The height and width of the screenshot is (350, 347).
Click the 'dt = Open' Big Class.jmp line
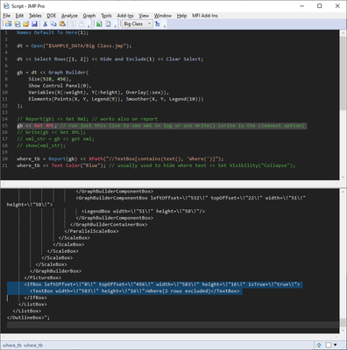pyautogui.click(x=74, y=45)
